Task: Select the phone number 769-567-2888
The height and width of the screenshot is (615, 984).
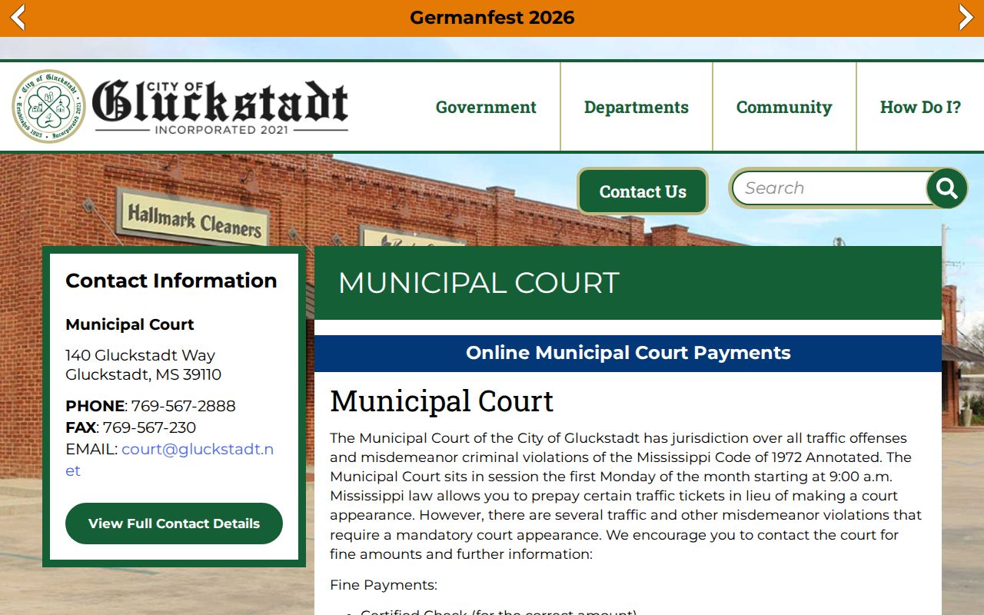Action: point(184,406)
